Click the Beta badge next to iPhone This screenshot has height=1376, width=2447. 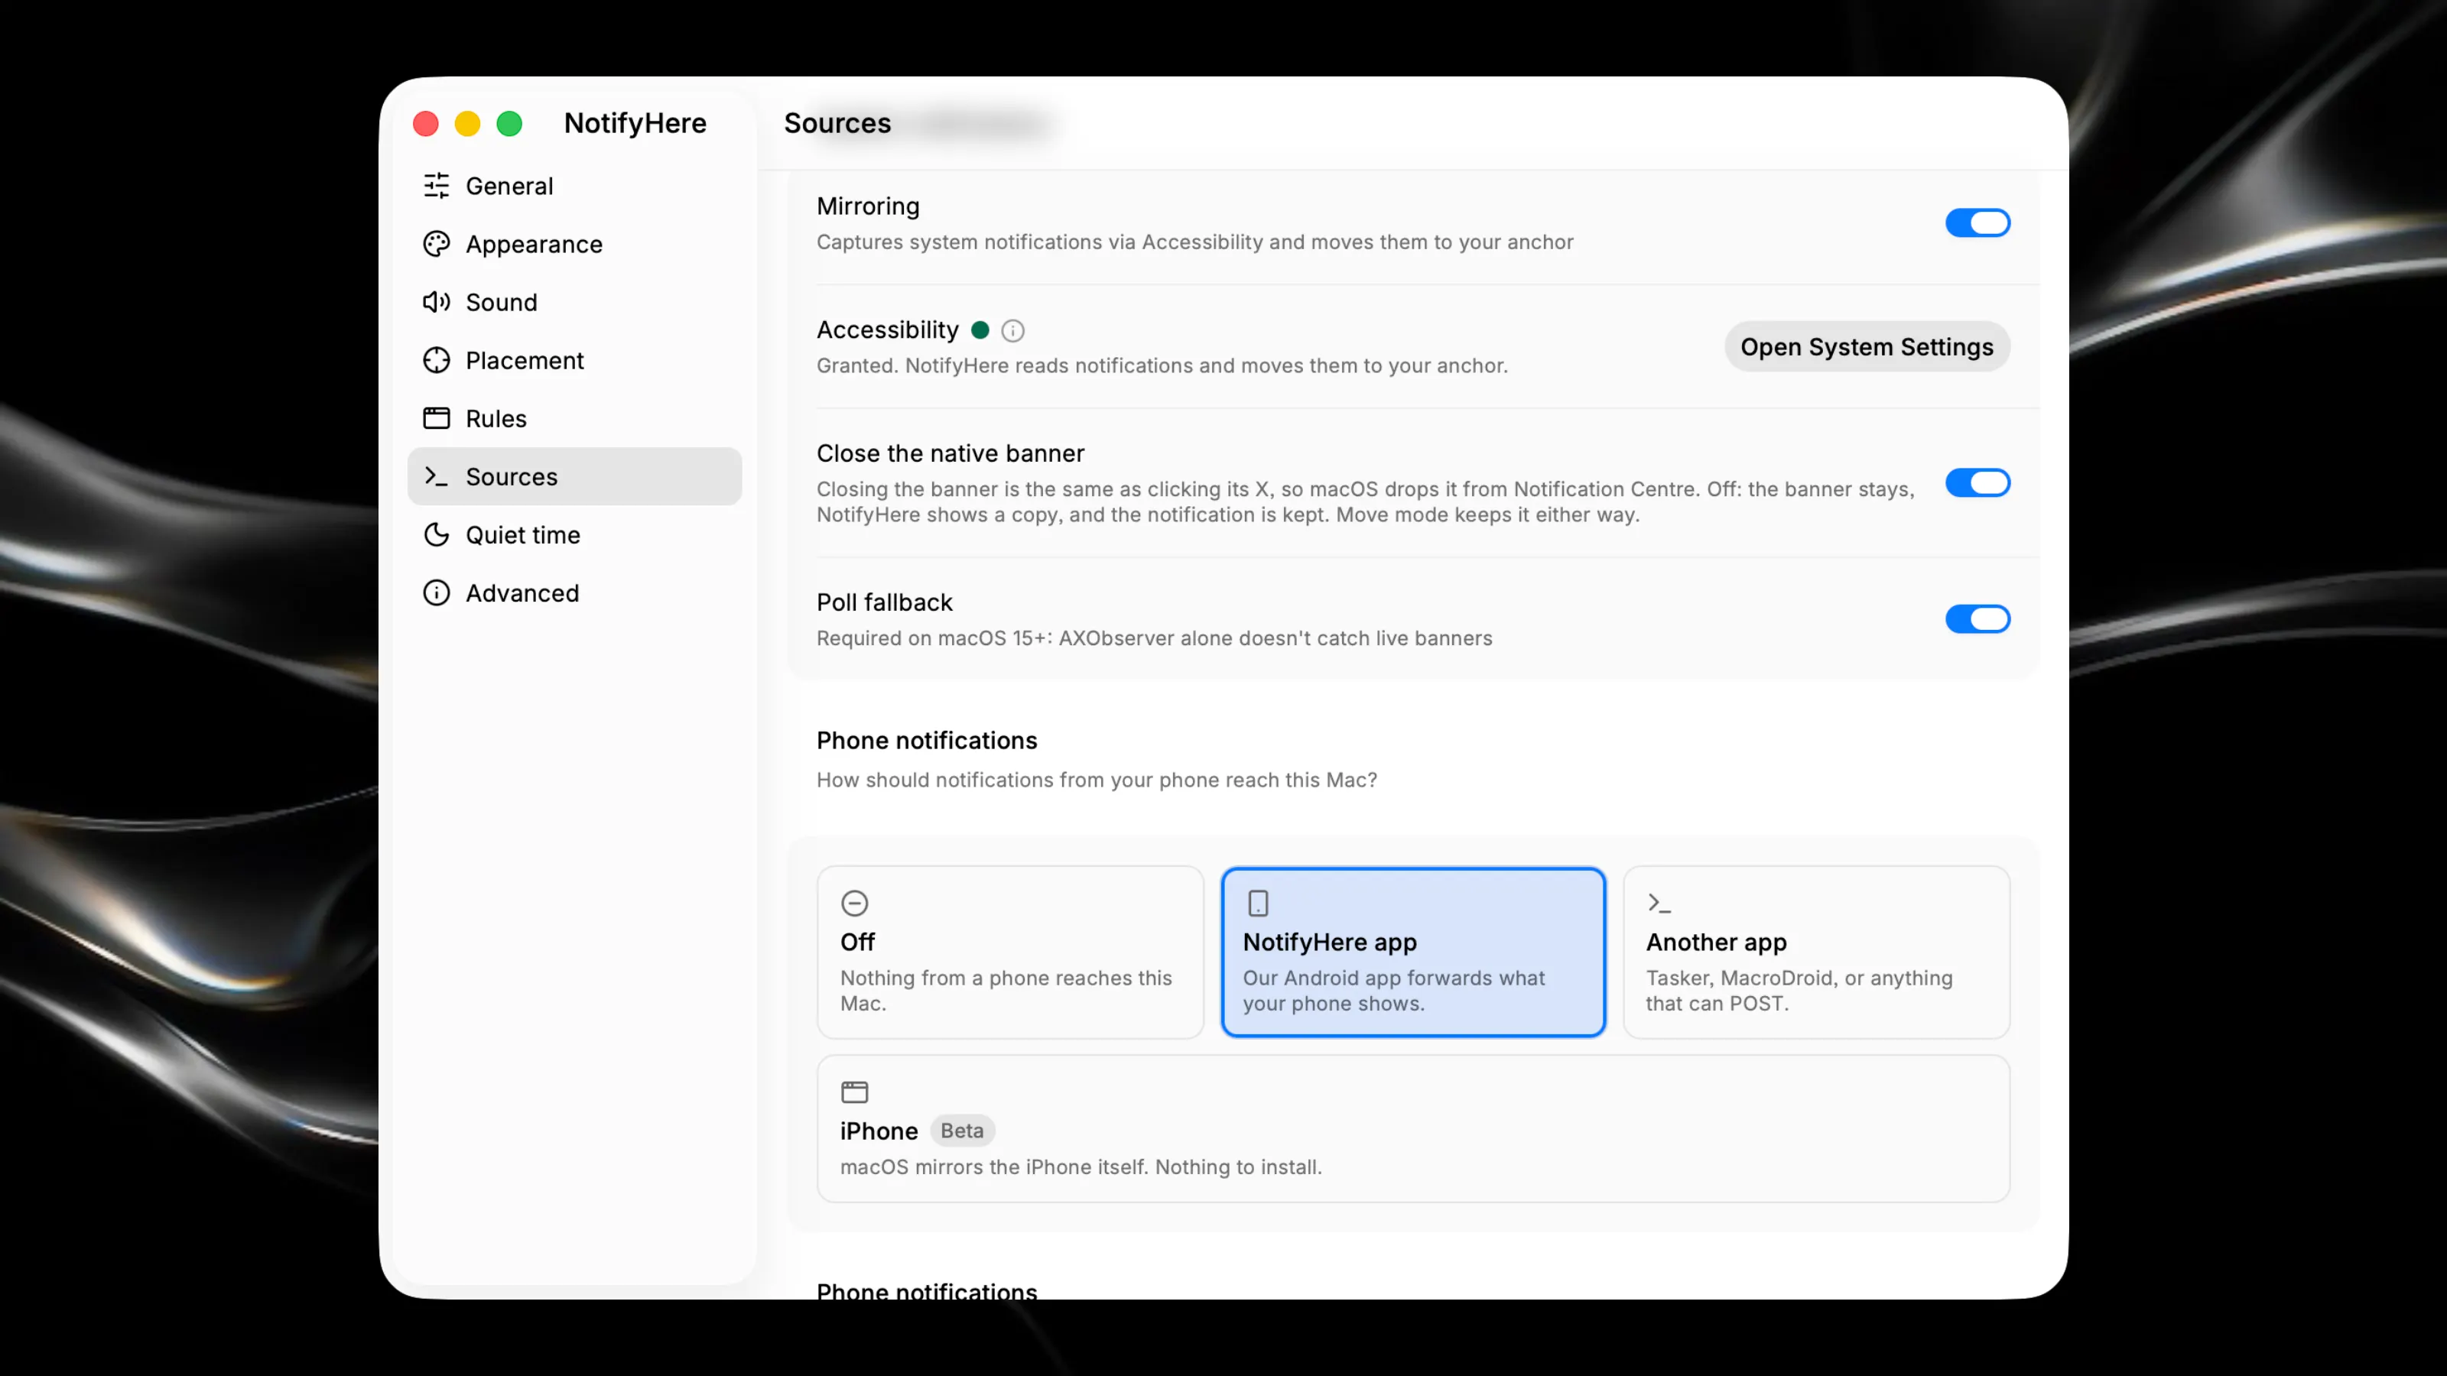961,1130
